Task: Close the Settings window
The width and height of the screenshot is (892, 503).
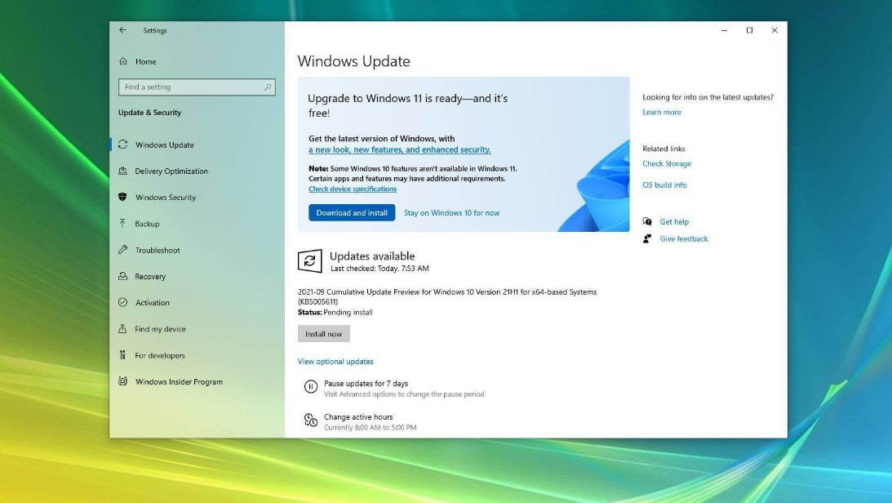Action: click(x=774, y=30)
